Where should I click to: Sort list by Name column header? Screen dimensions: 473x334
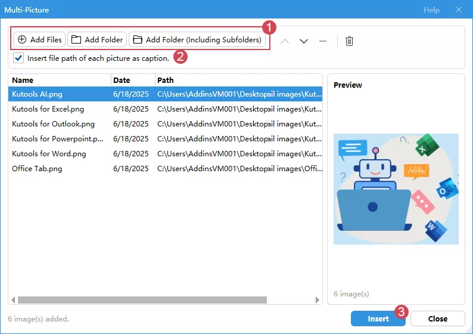(60, 81)
